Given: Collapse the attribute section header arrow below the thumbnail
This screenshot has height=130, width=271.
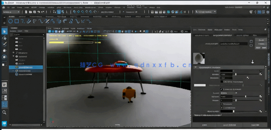Looking at the screenshot, I should point(196,67).
